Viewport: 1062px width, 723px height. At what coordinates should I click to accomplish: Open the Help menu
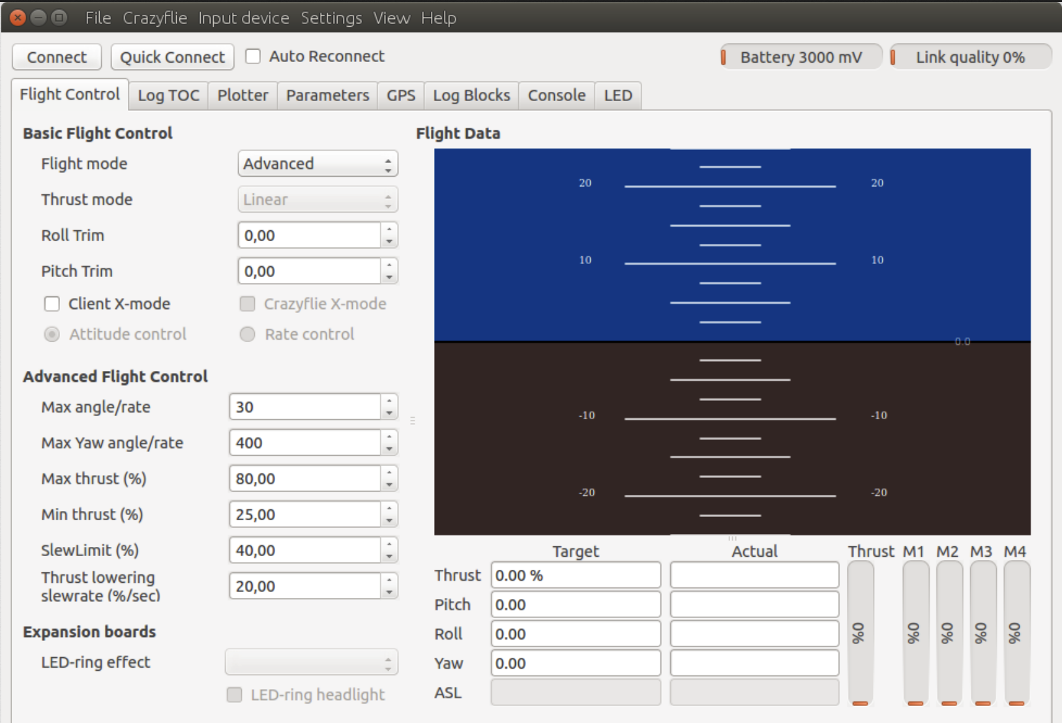pos(438,18)
